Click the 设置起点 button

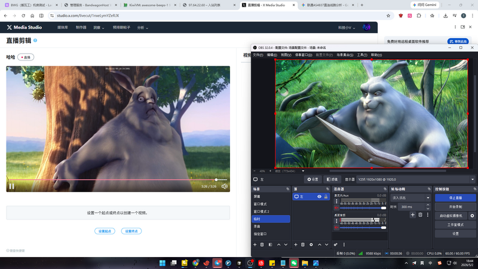[x=105, y=231]
